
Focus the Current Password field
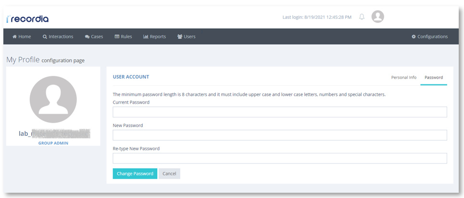point(280,112)
